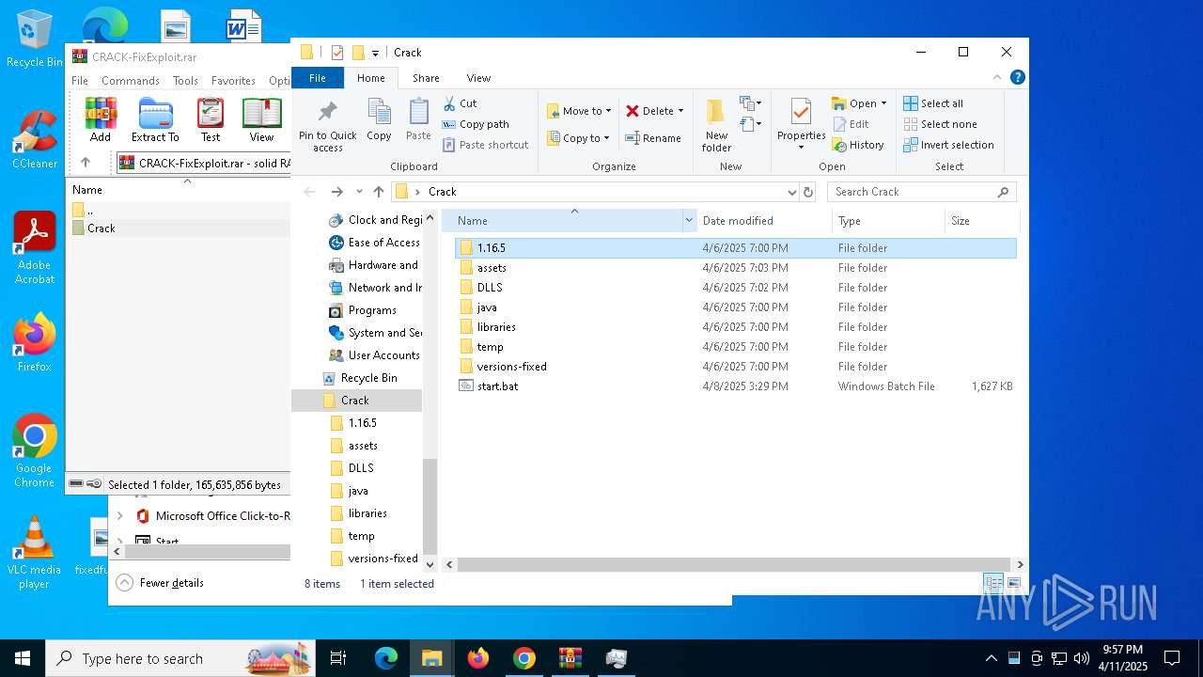The width and height of the screenshot is (1203, 677).
Task: Expand the Delete dropdown arrow
Action: [680, 111]
